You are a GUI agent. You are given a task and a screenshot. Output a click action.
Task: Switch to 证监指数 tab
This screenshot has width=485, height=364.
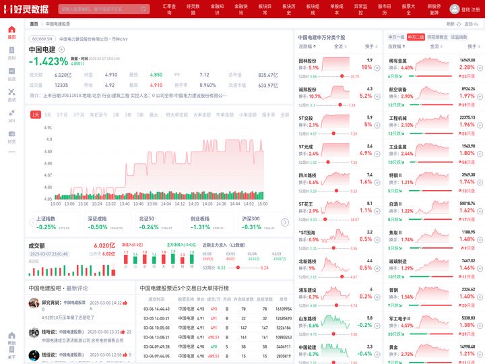coord(459,37)
